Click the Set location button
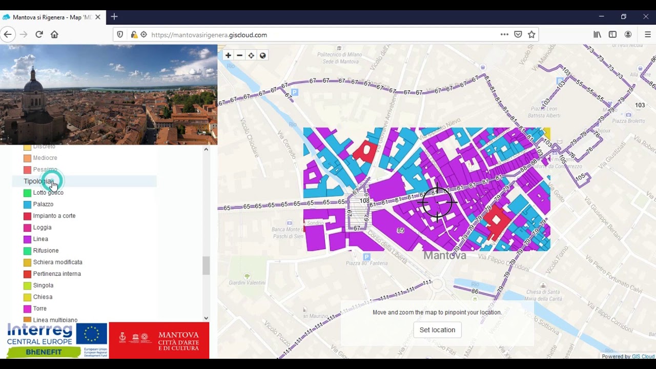 point(437,330)
